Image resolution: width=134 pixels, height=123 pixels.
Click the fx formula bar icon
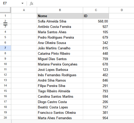click(31, 4)
